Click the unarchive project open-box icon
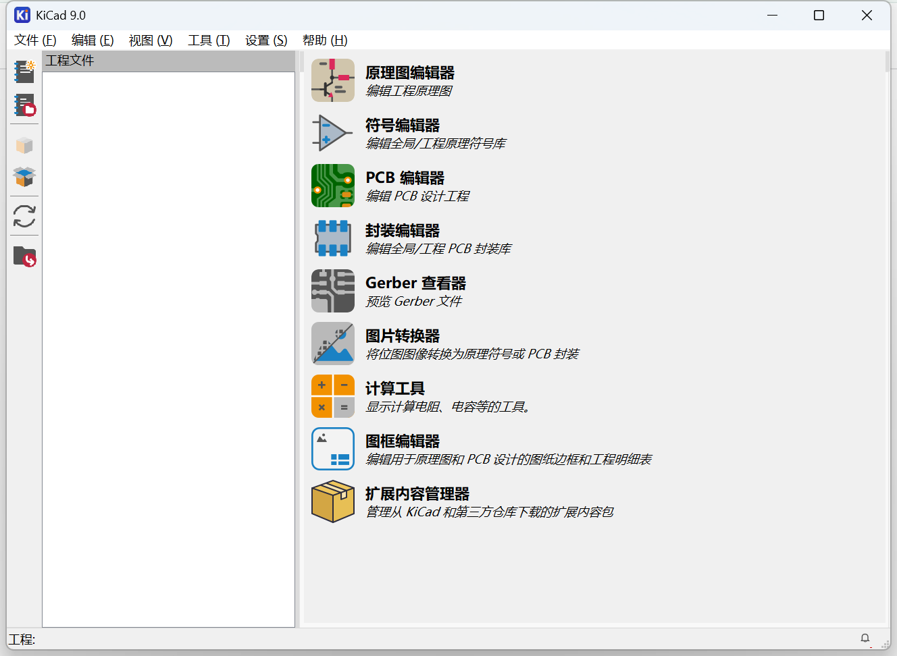The width and height of the screenshot is (897, 656). pos(24,177)
